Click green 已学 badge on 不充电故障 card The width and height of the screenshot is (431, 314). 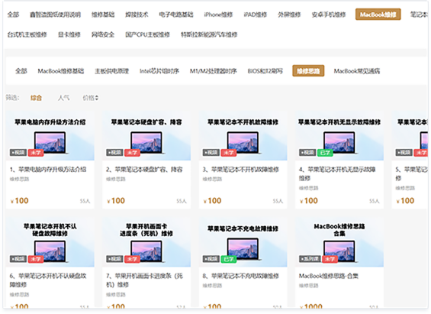(x=229, y=259)
